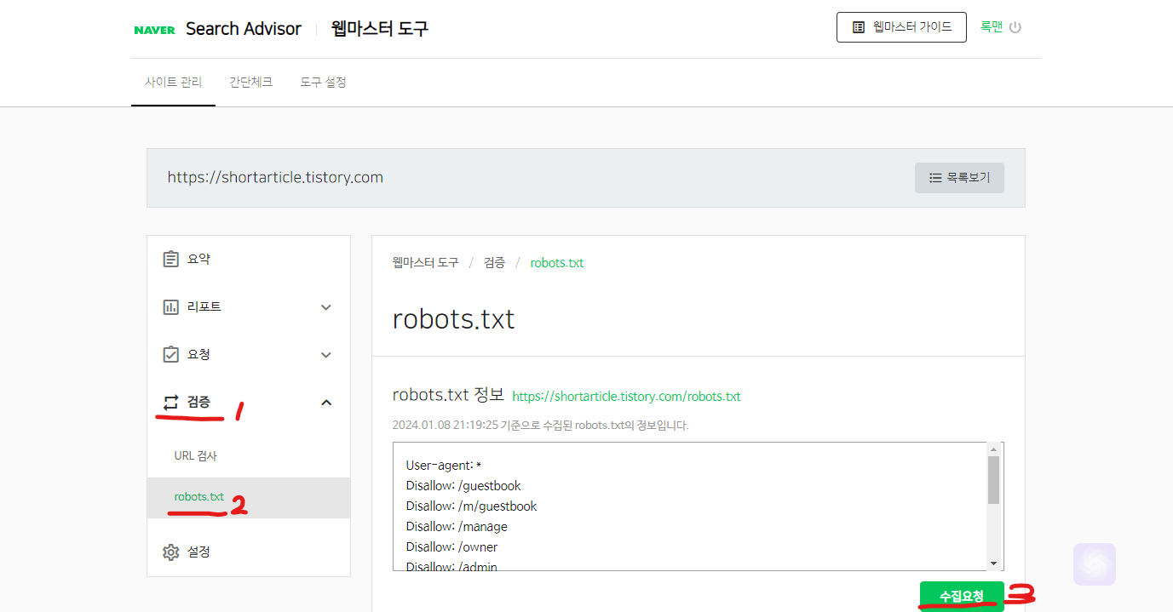
Task: Switch to the 도구 설정 tab
Action: tap(323, 83)
